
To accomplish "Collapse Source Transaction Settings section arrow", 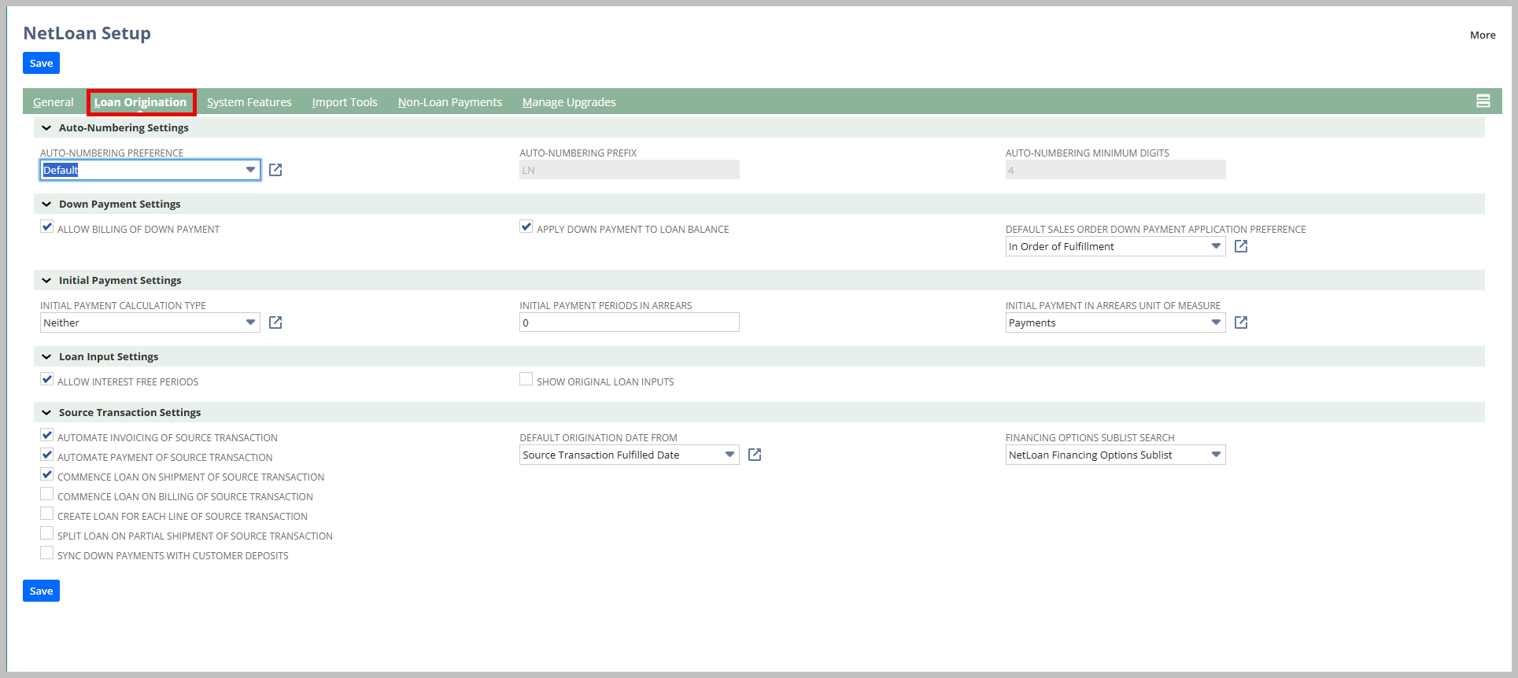I will coord(46,412).
